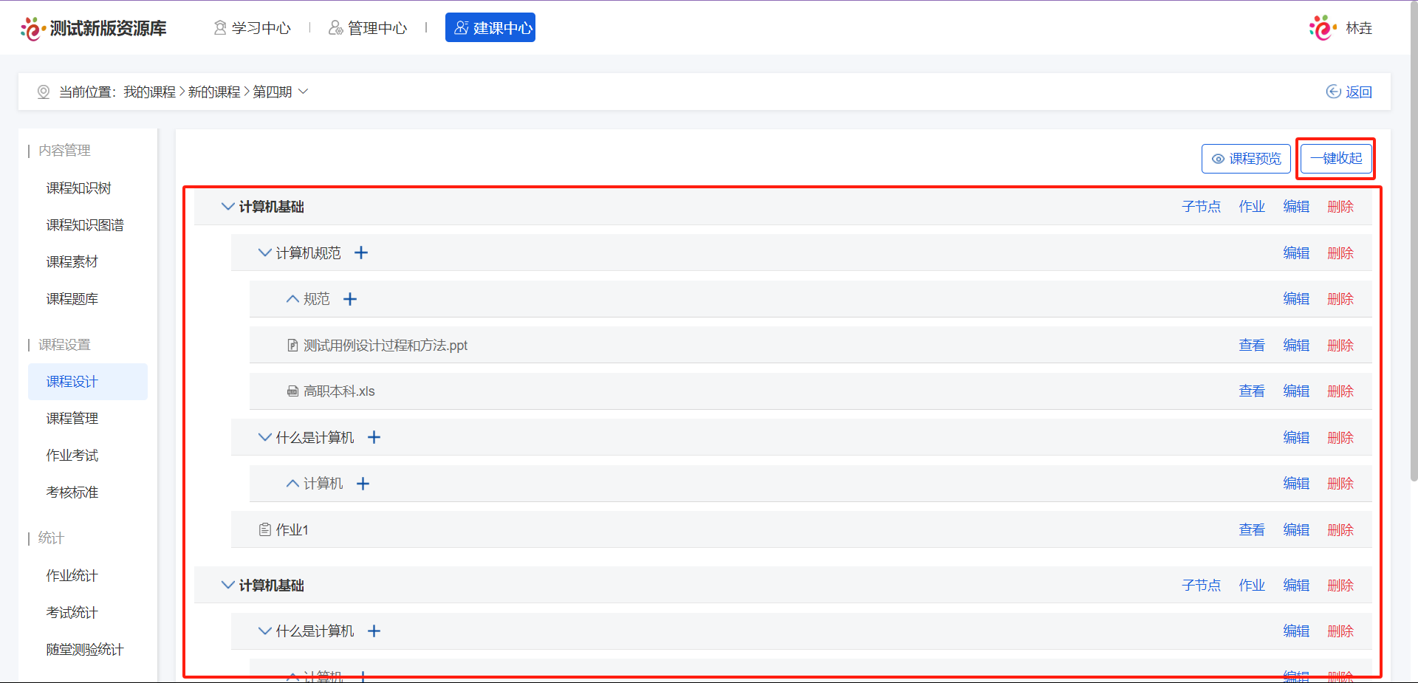
Task: Click 查看 for 高职本科.xls
Action: pos(1251,391)
